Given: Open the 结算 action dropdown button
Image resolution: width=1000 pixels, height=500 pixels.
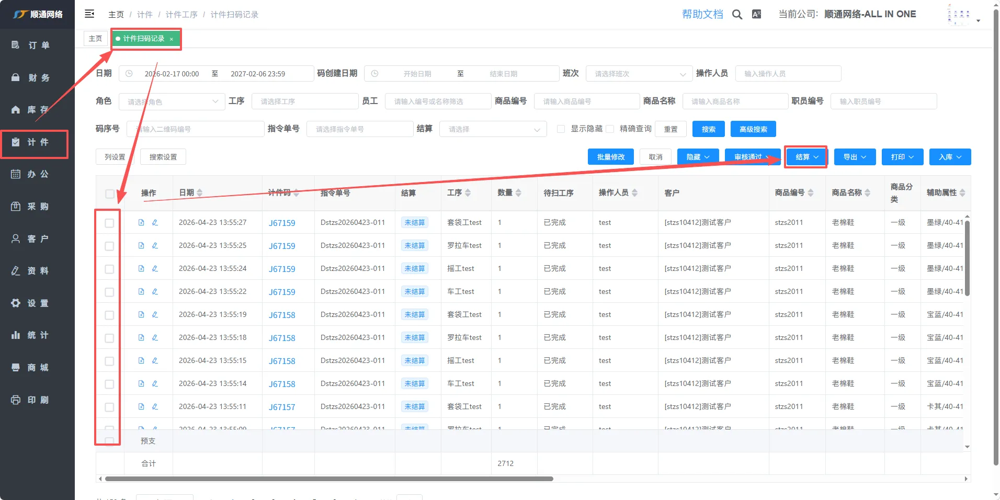Looking at the screenshot, I should [x=806, y=157].
